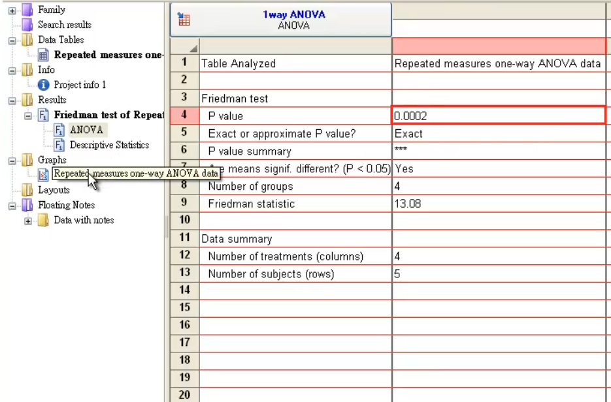
Task: Open Search results in navigator
Action: 65,25
